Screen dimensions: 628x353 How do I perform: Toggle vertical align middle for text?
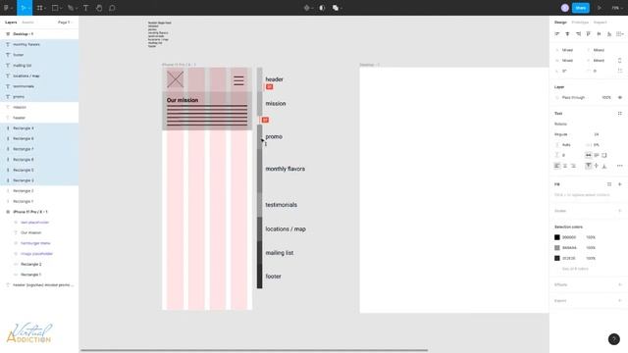coord(597,166)
